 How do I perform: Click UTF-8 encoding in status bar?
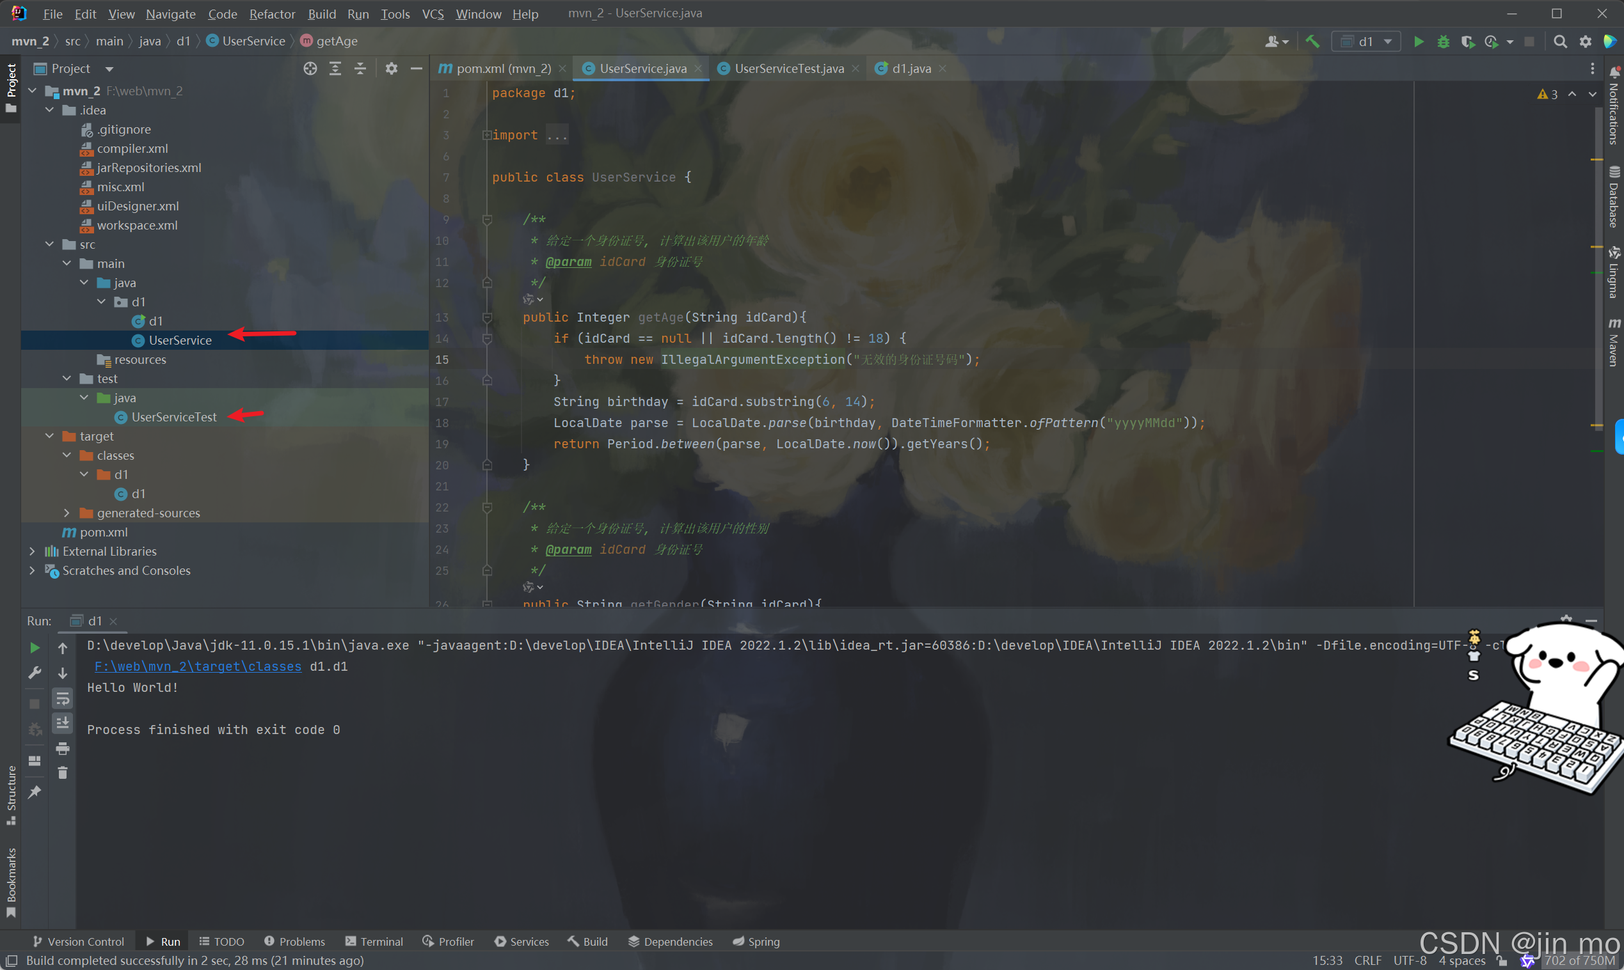coord(1410,961)
